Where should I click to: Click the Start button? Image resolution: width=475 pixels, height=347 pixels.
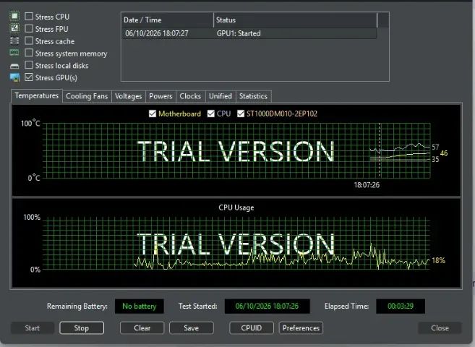[33, 328]
